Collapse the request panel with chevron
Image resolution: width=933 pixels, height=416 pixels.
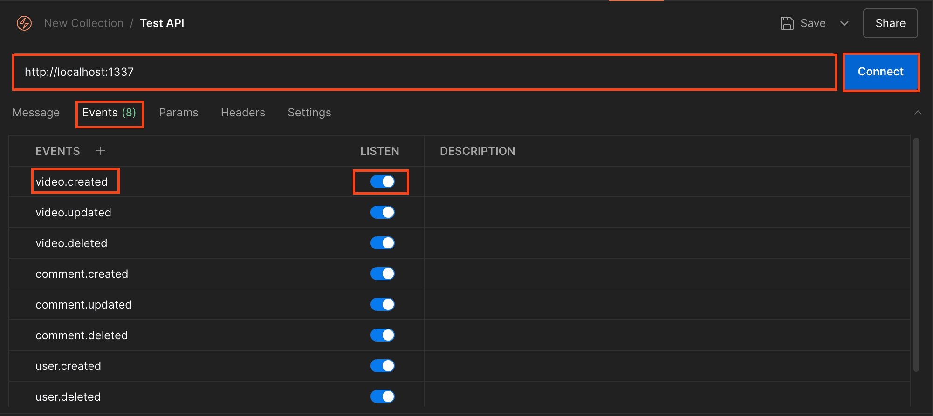click(918, 113)
